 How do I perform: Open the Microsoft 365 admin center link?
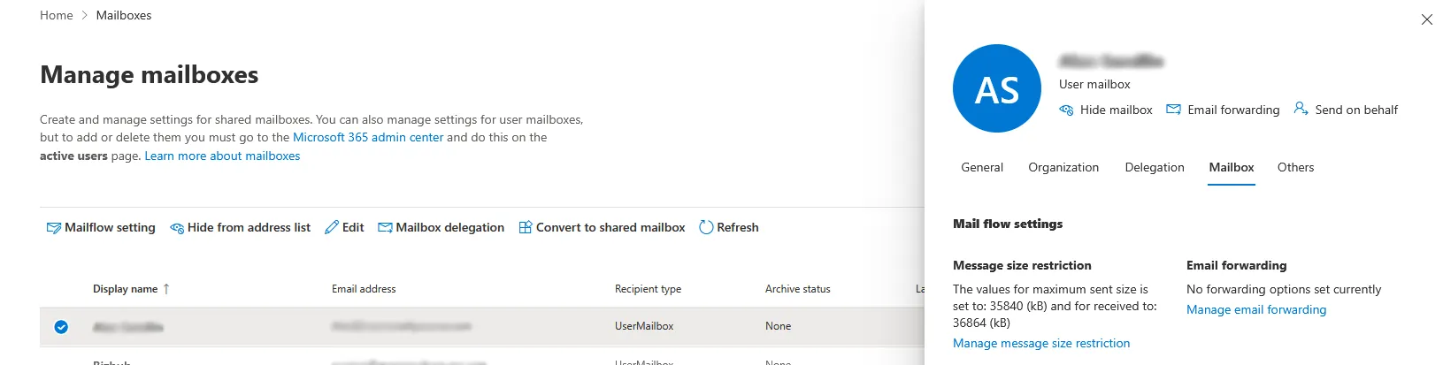pyautogui.click(x=368, y=138)
